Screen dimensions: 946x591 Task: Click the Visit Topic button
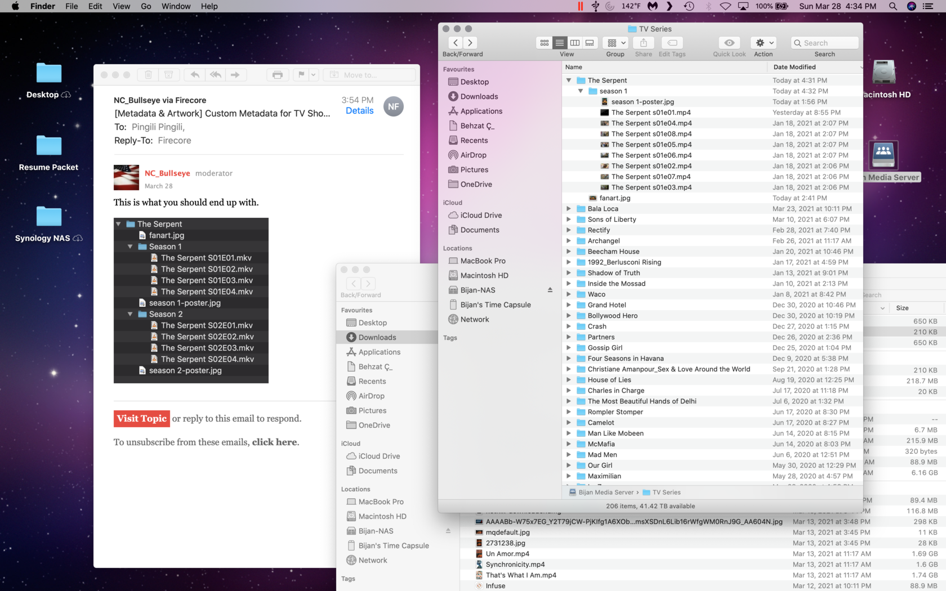(142, 418)
